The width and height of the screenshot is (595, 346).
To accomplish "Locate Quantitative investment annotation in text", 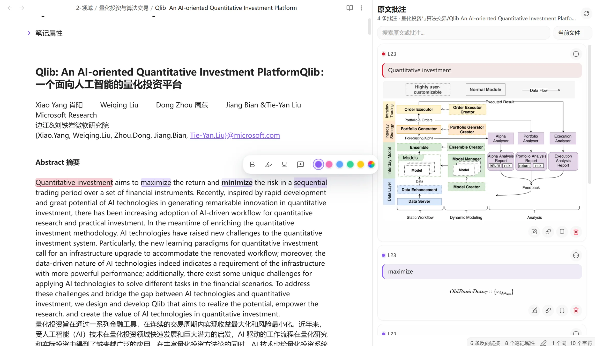I will click(x=576, y=54).
